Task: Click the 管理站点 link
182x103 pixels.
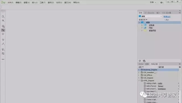Action: [x=167, y=17]
